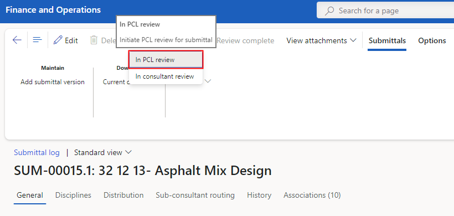The width and height of the screenshot is (454, 216).
Task: Open the Submittal log link
Action: tap(37, 153)
